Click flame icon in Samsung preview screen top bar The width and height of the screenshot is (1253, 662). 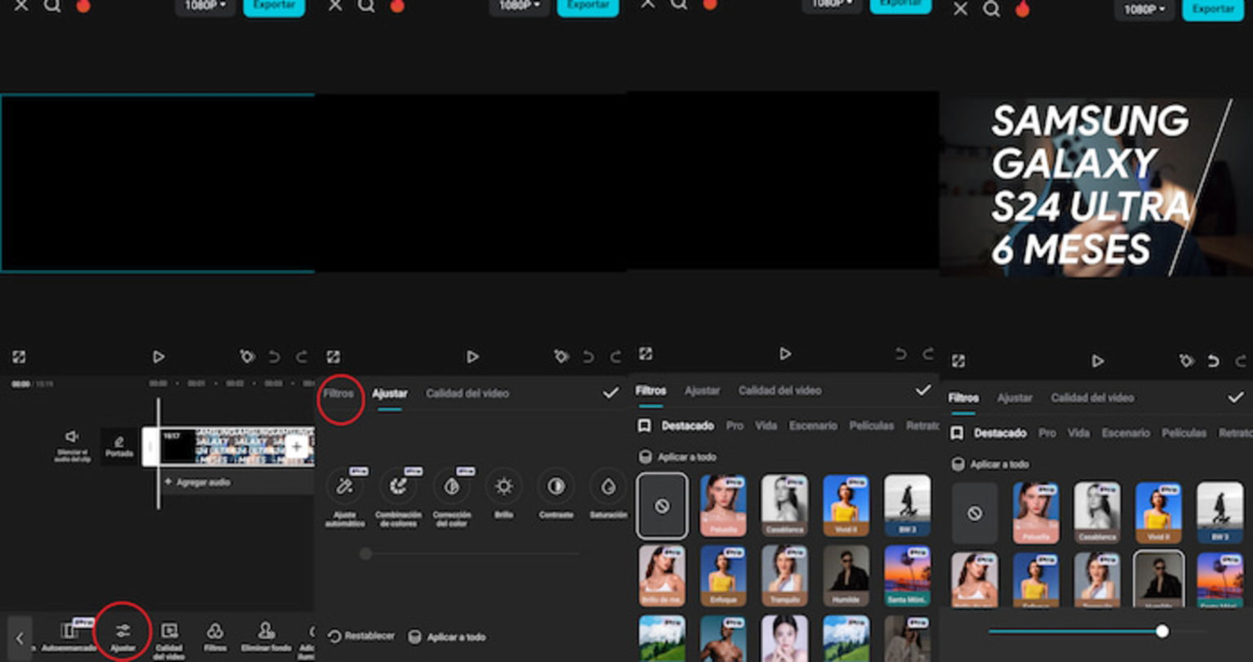1022,9
